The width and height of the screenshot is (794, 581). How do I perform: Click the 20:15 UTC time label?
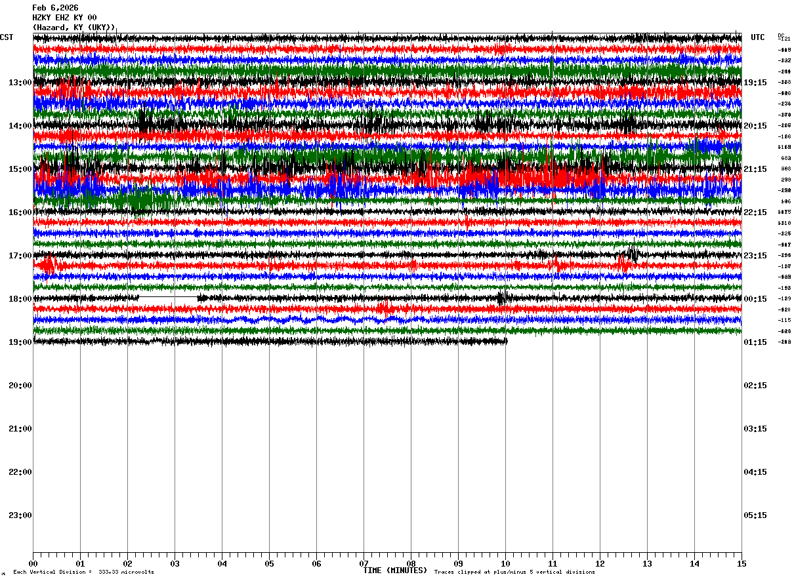tap(755, 126)
